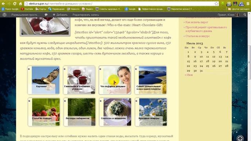
Task: Go back with the browser back arrow
Action: point(3,4)
